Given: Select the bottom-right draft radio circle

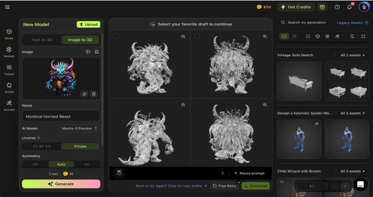Looking at the screenshot, I should pyautogui.click(x=197, y=104).
